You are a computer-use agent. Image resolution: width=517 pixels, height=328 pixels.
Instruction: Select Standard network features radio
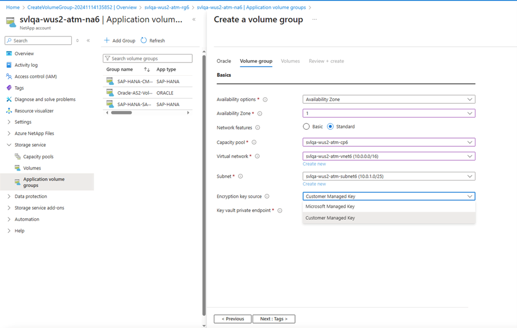(330, 126)
